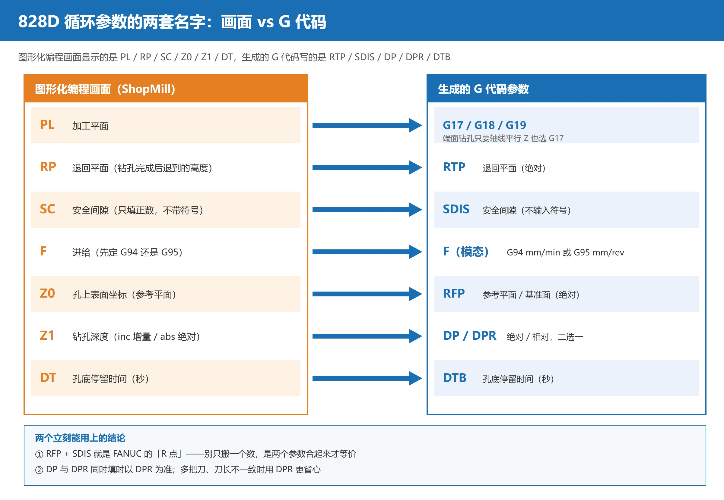
Task: Select G94 mm/min 或 G95 mm/rev
Action: 565,252
